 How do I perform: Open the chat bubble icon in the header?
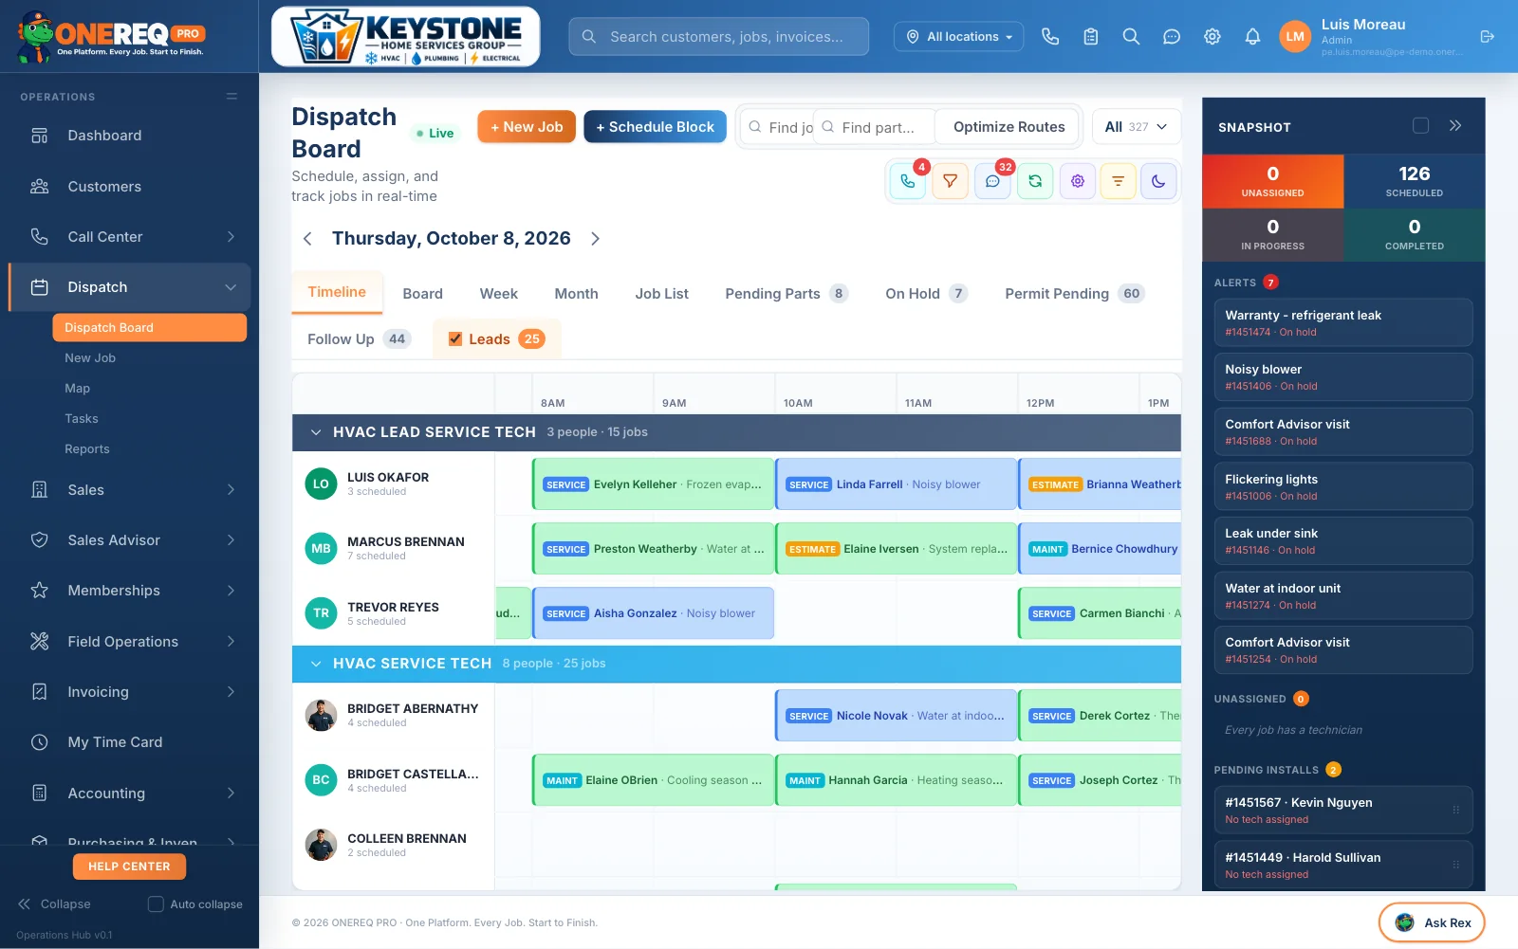click(x=1172, y=36)
